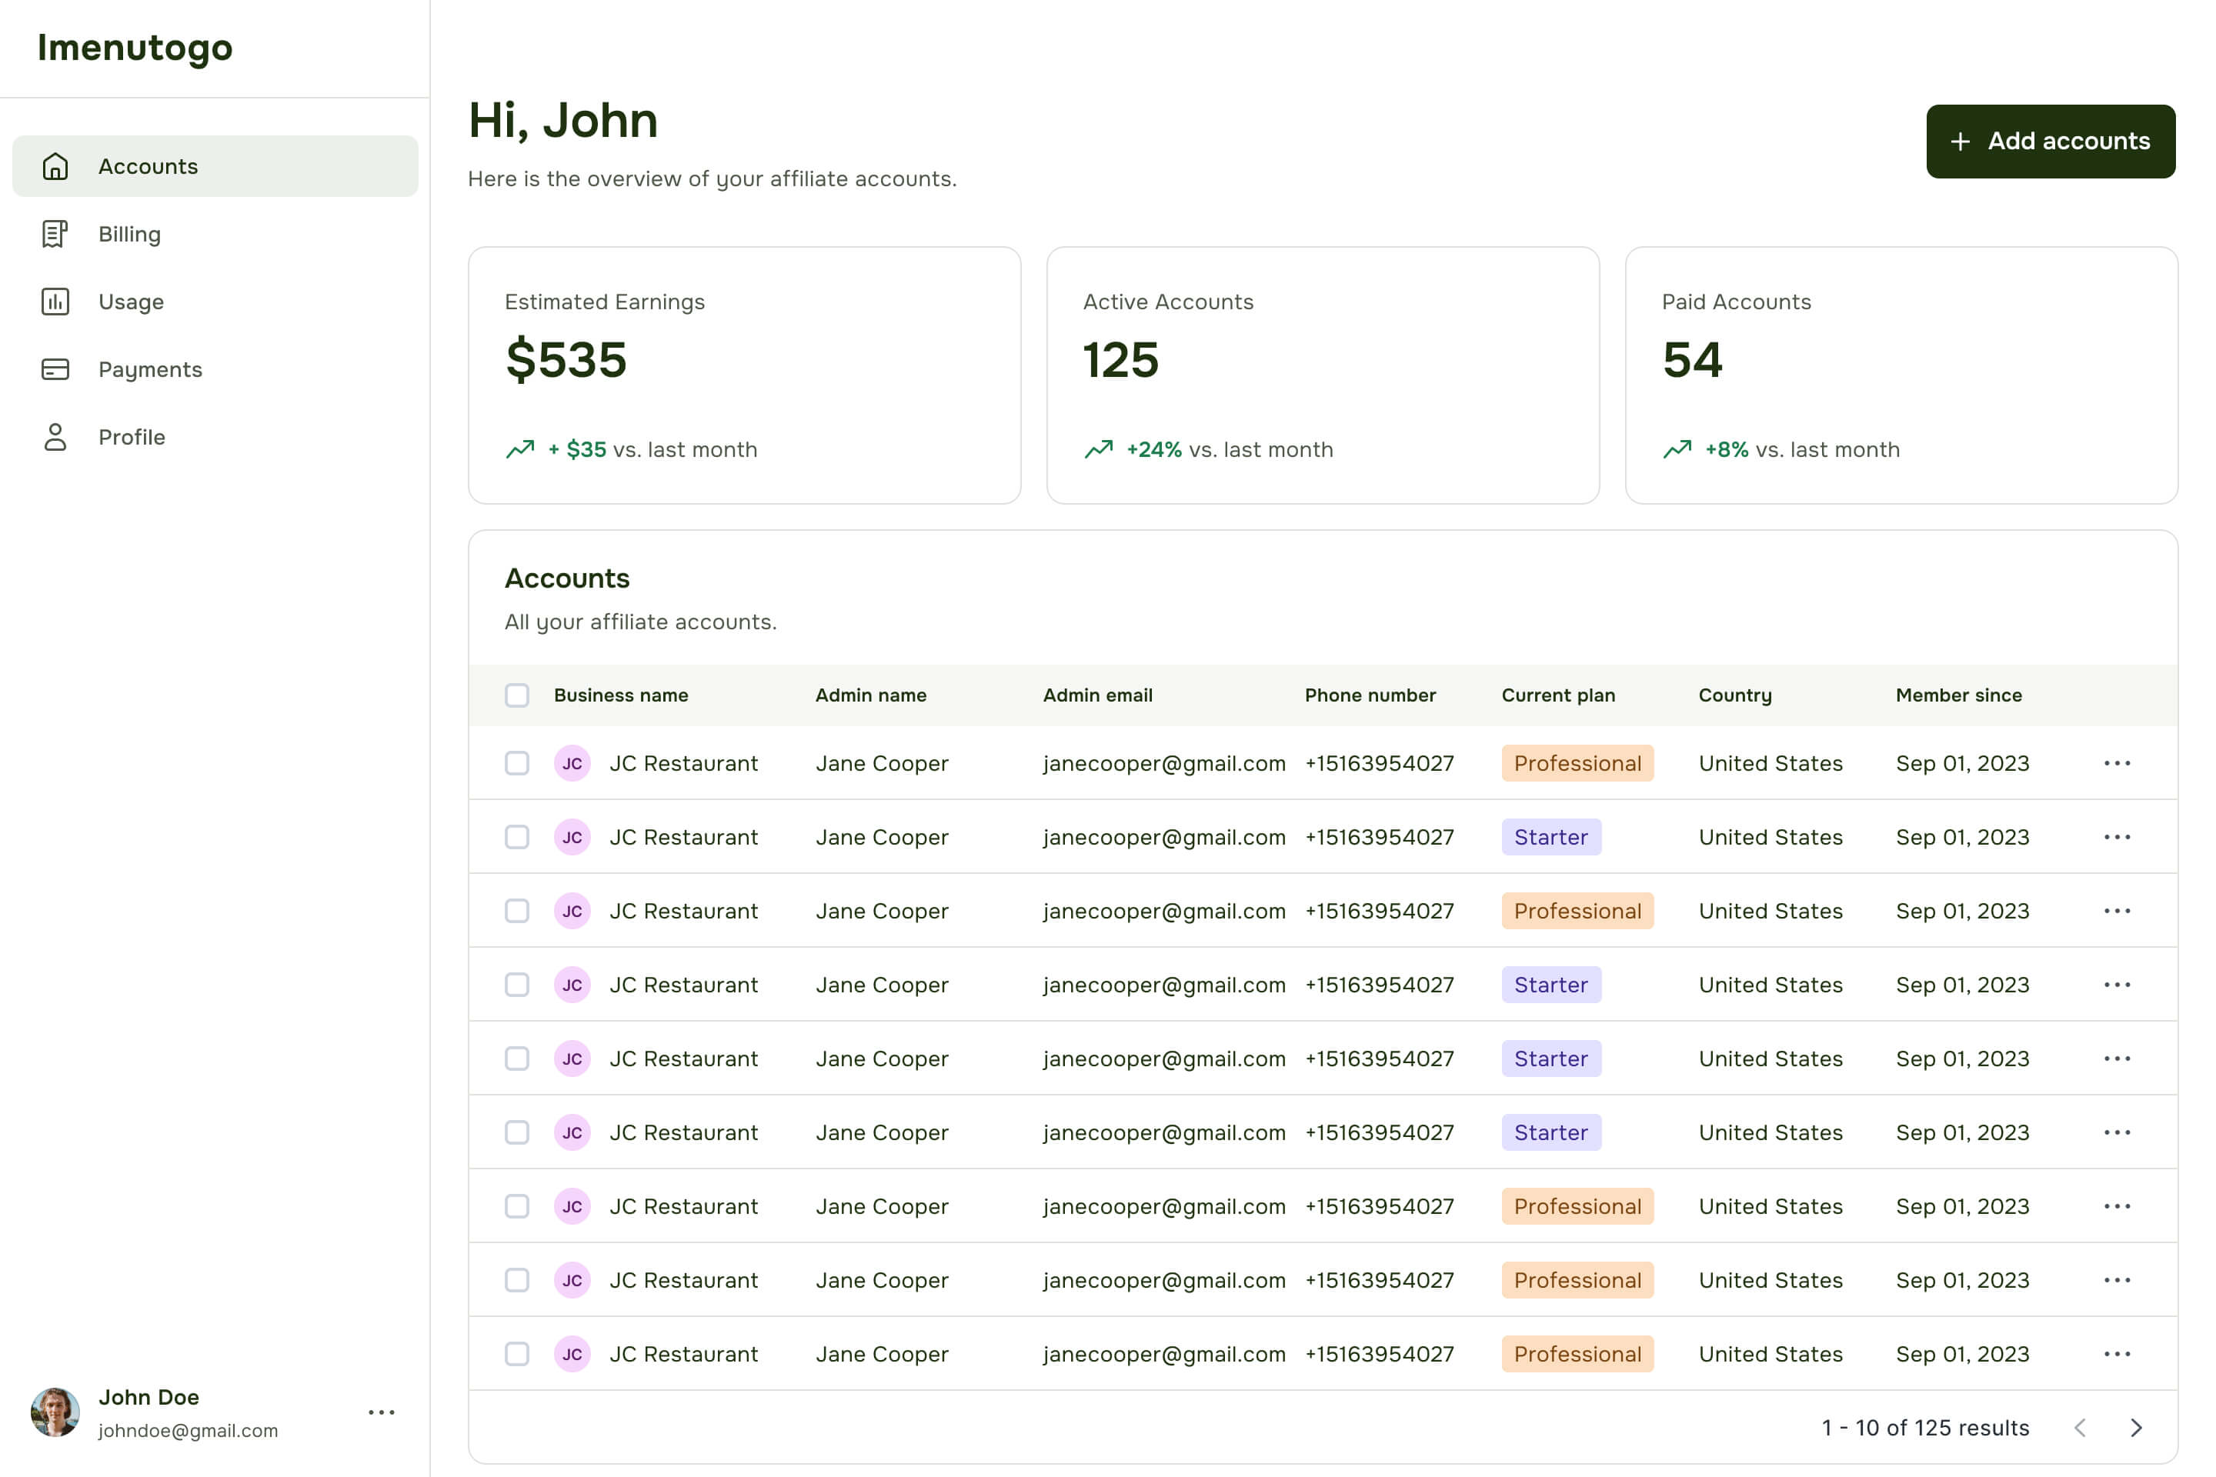The width and height of the screenshot is (2216, 1477).
Task: Click the Add accounts button
Action: tap(2050, 142)
